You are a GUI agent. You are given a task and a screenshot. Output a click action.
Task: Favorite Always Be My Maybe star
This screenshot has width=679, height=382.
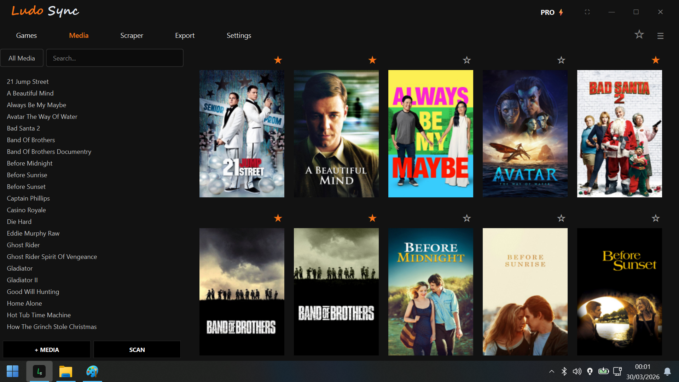click(x=467, y=60)
